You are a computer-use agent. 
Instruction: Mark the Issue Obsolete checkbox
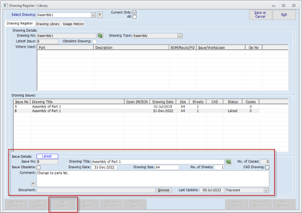pos(38,167)
